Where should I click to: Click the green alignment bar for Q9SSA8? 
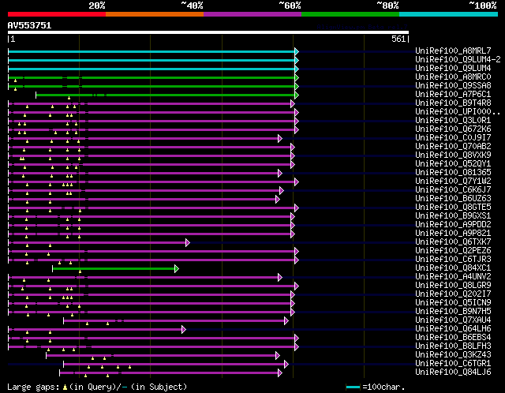click(151, 86)
